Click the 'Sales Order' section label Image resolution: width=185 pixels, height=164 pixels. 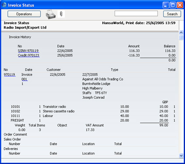[12, 140]
